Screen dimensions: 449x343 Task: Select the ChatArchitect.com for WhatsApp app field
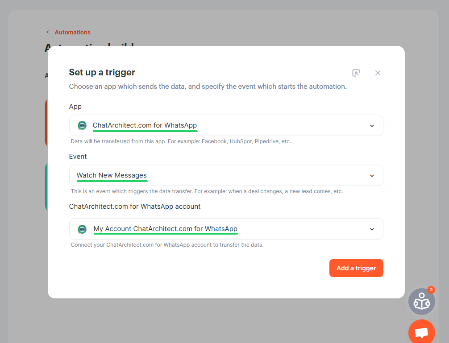point(226,125)
